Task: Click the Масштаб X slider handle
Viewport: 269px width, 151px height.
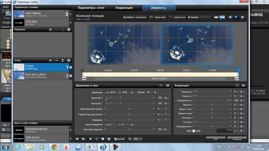Action: click(x=121, y=98)
